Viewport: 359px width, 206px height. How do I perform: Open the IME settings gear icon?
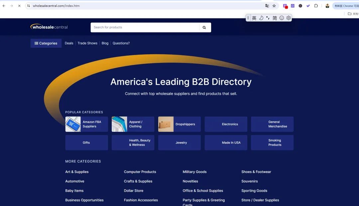click(288, 18)
